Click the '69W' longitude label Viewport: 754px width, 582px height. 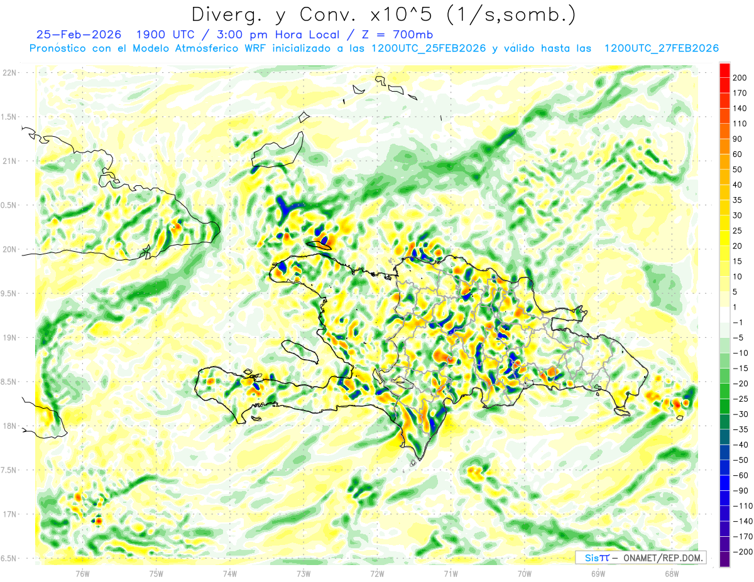click(598, 574)
